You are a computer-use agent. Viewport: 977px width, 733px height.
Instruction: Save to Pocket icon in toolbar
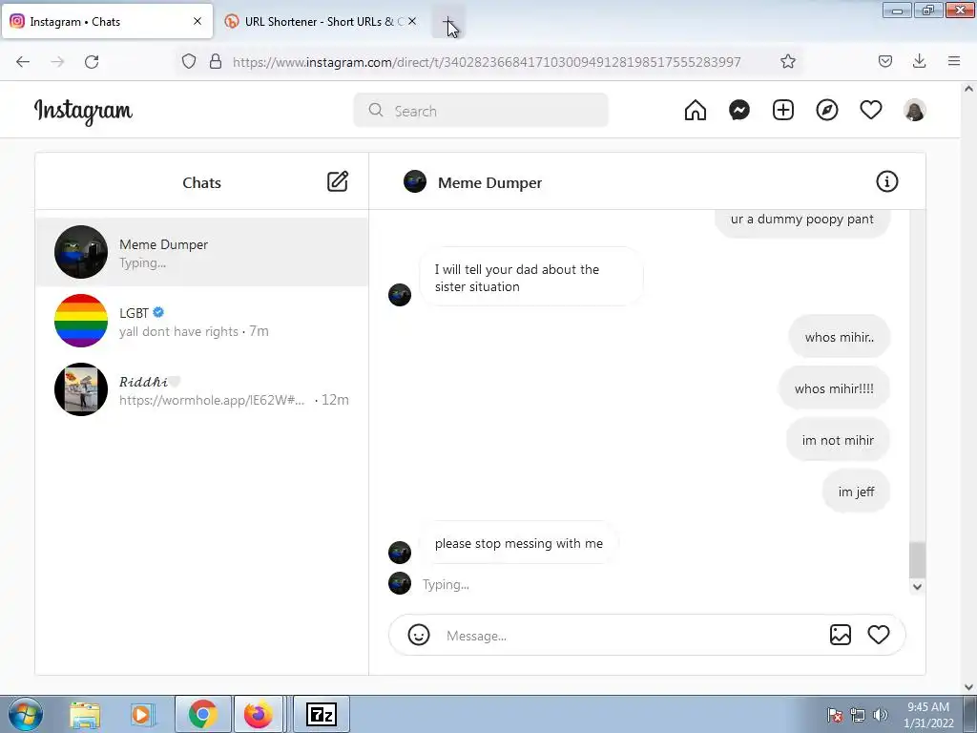(x=884, y=61)
